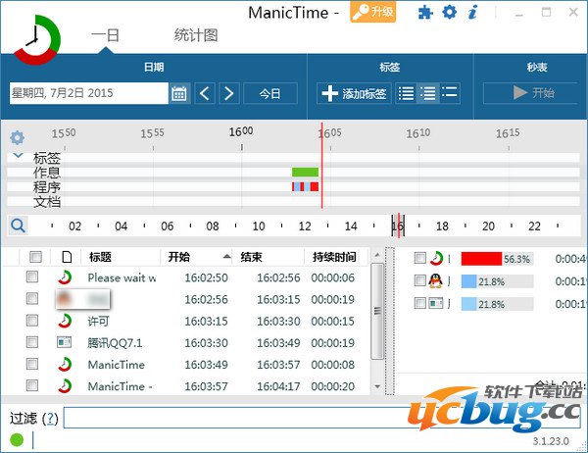The height and width of the screenshot is (453, 588).
Task: Click blue 21.8% bar beside QQ penguin
Action: [468, 281]
